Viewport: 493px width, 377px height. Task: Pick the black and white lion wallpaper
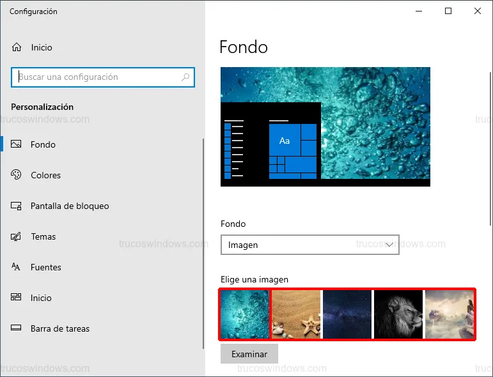coord(398,314)
